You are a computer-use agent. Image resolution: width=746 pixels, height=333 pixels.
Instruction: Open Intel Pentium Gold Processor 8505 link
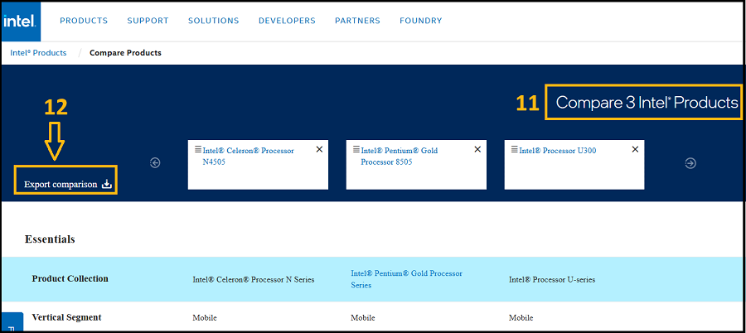click(400, 156)
